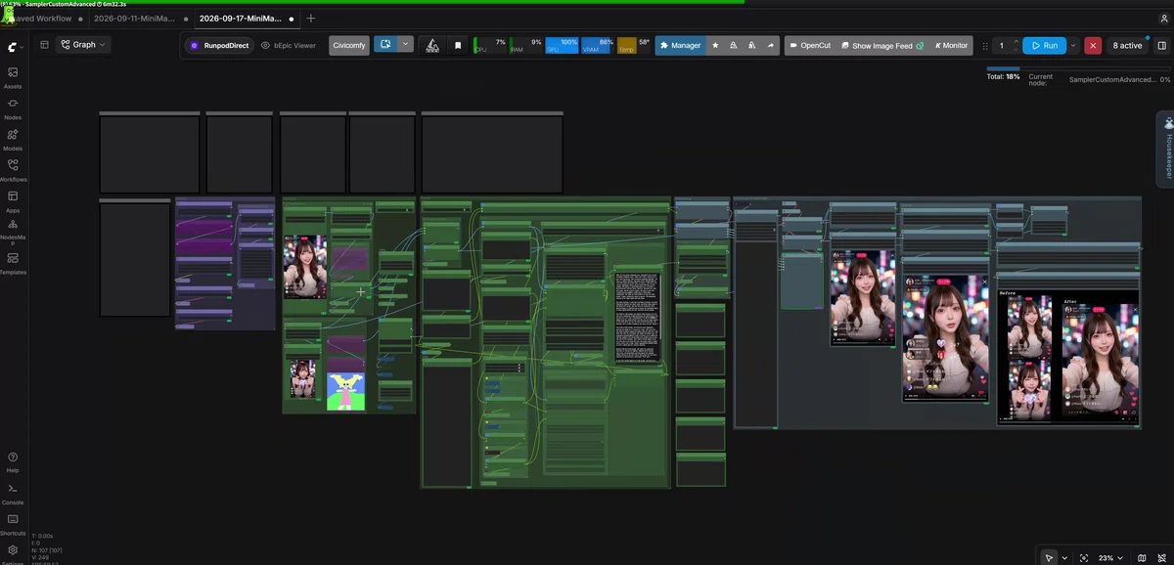Open keyboard Shortcuts panel
The width and height of the screenshot is (1174, 565).
13,524
